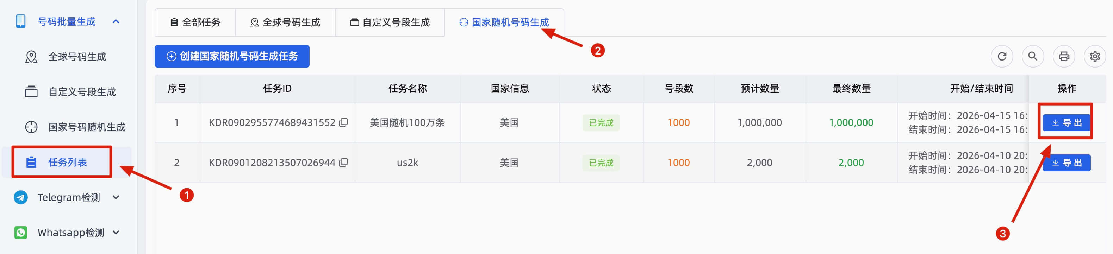Open the search icon above the table
Screen dimensions: 1113x254
pos(1033,56)
